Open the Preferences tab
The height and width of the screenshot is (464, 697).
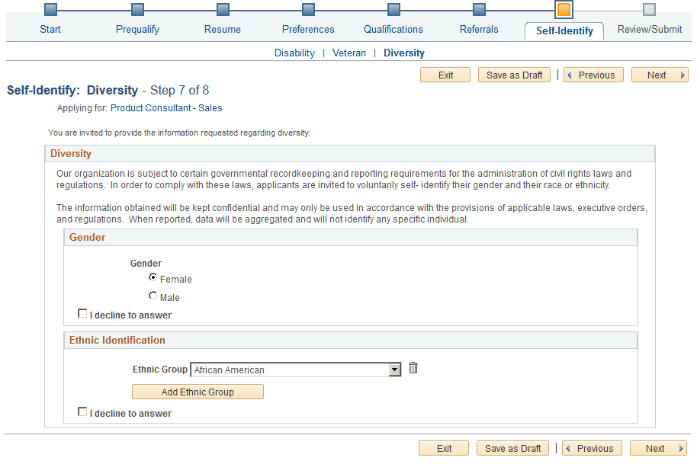point(308,29)
